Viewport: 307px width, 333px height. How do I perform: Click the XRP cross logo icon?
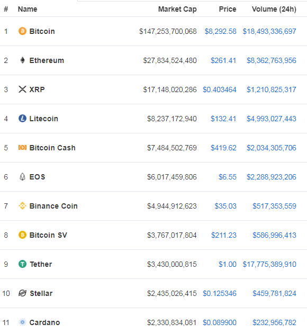[x=22, y=89]
